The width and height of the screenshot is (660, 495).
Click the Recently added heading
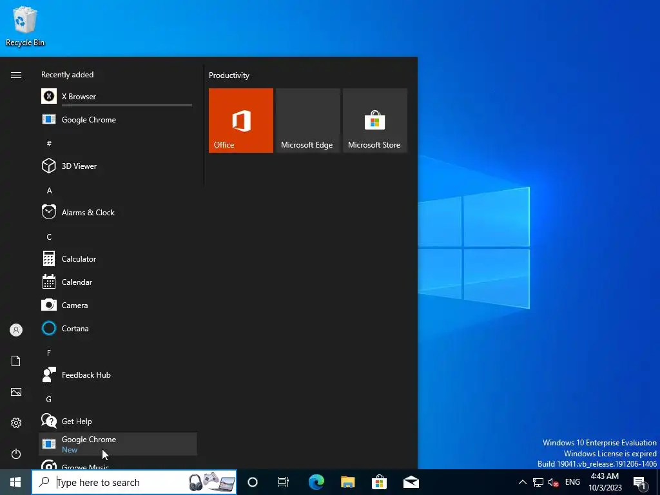[x=67, y=75]
